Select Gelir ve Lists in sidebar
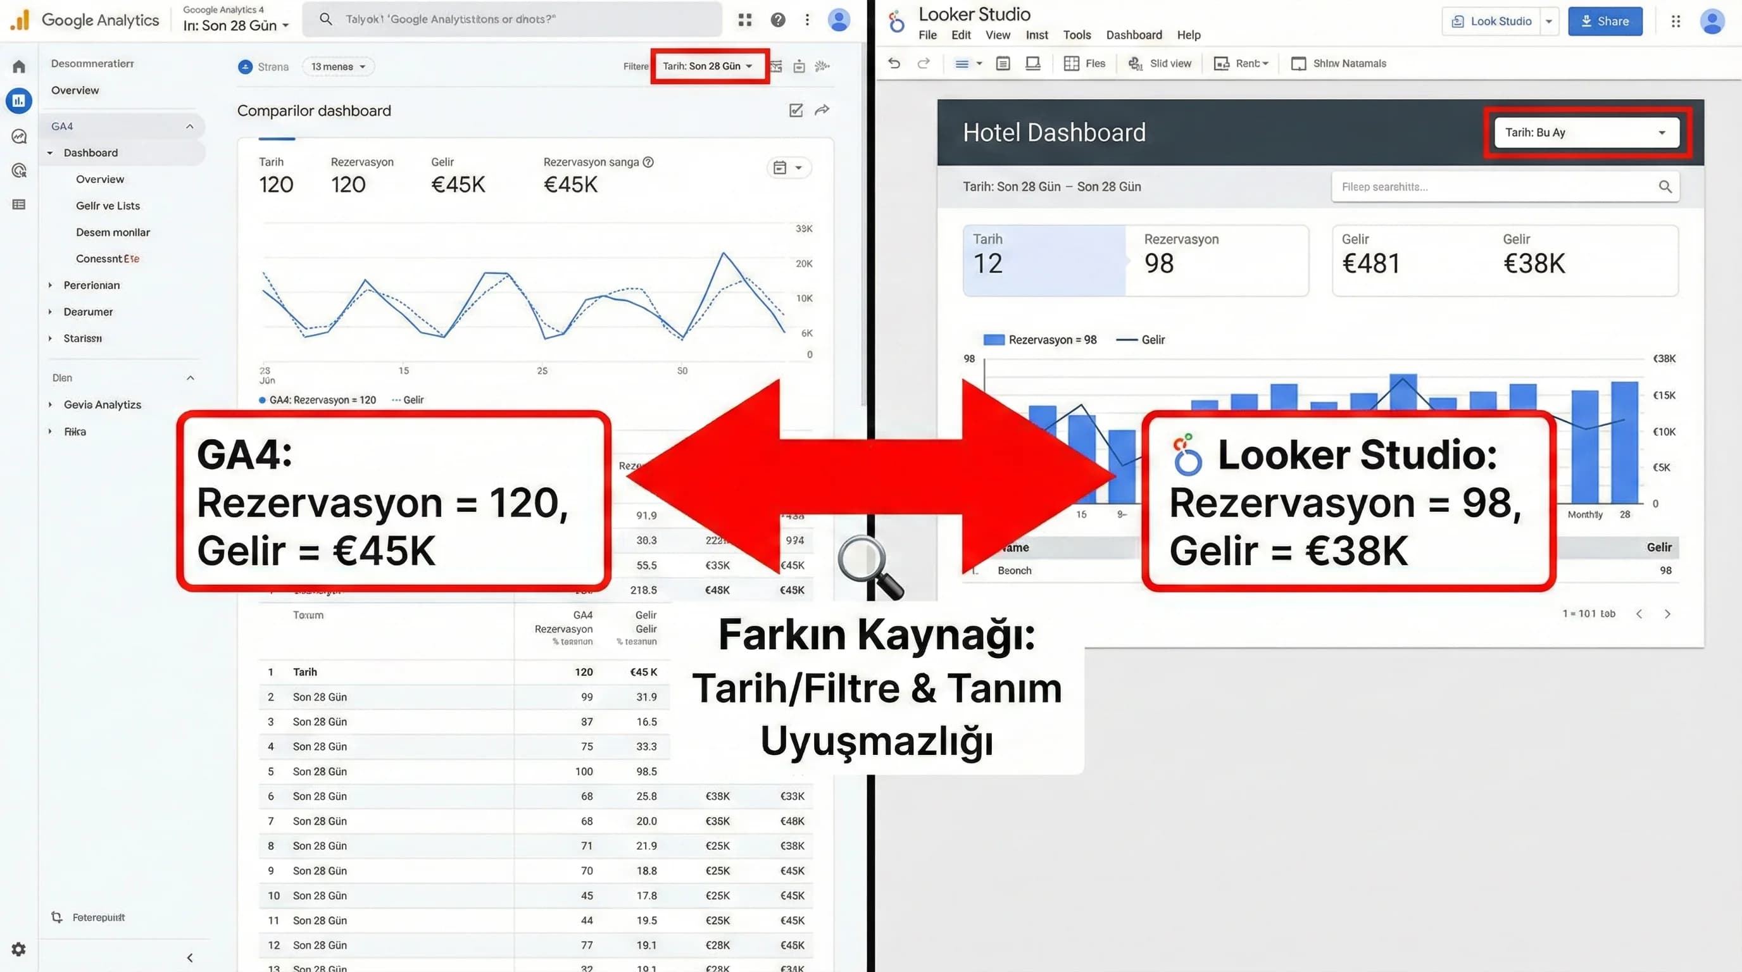1742x972 pixels. pos(108,205)
